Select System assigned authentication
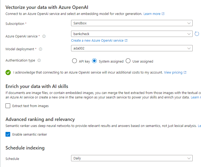The image size is (201, 167). [94, 61]
